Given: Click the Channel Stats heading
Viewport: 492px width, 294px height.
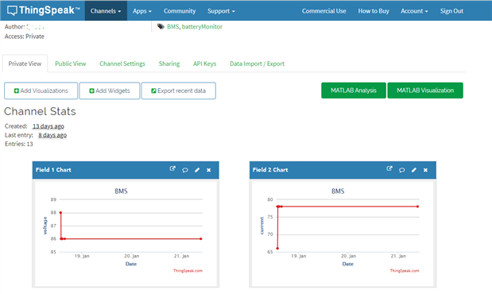Looking at the screenshot, I should [40, 111].
